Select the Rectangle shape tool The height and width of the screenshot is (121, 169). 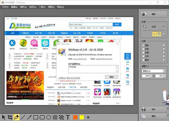[36, 117]
